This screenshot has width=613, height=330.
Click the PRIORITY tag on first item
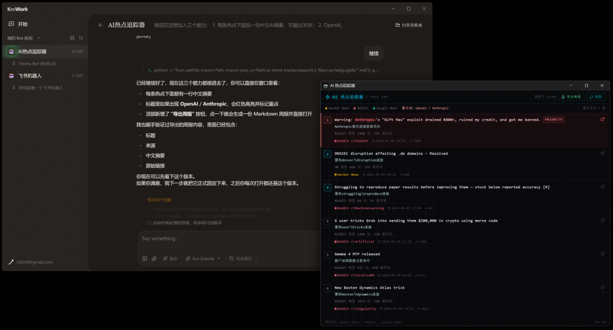(x=553, y=120)
